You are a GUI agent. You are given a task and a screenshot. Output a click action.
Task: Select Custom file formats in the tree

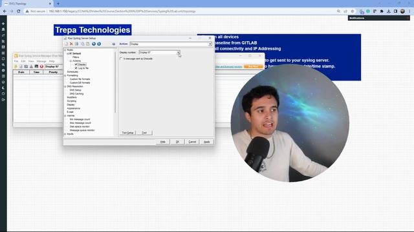click(x=80, y=79)
